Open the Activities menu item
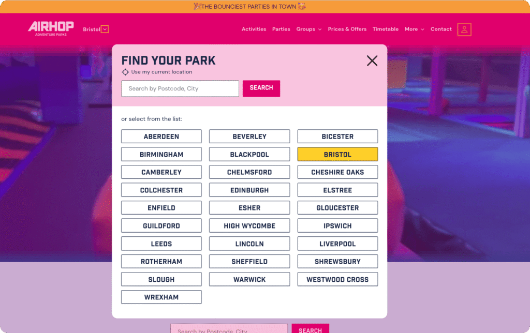The height and width of the screenshot is (333, 530). 254,29
